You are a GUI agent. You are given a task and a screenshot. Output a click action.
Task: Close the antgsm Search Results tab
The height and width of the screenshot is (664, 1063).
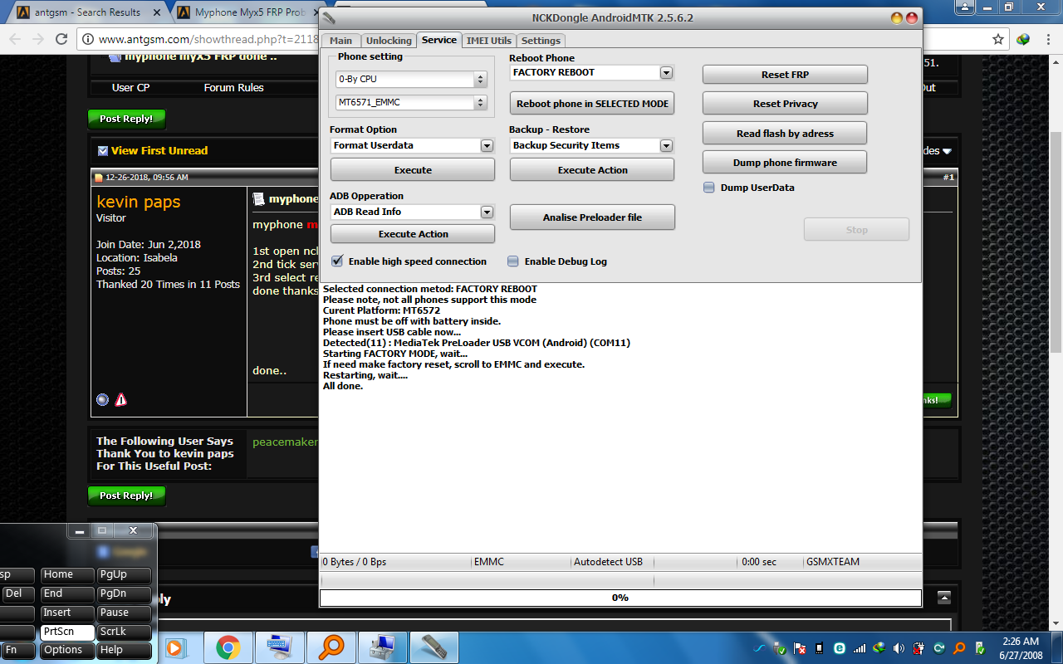pyautogui.click(x=157, y=12)
